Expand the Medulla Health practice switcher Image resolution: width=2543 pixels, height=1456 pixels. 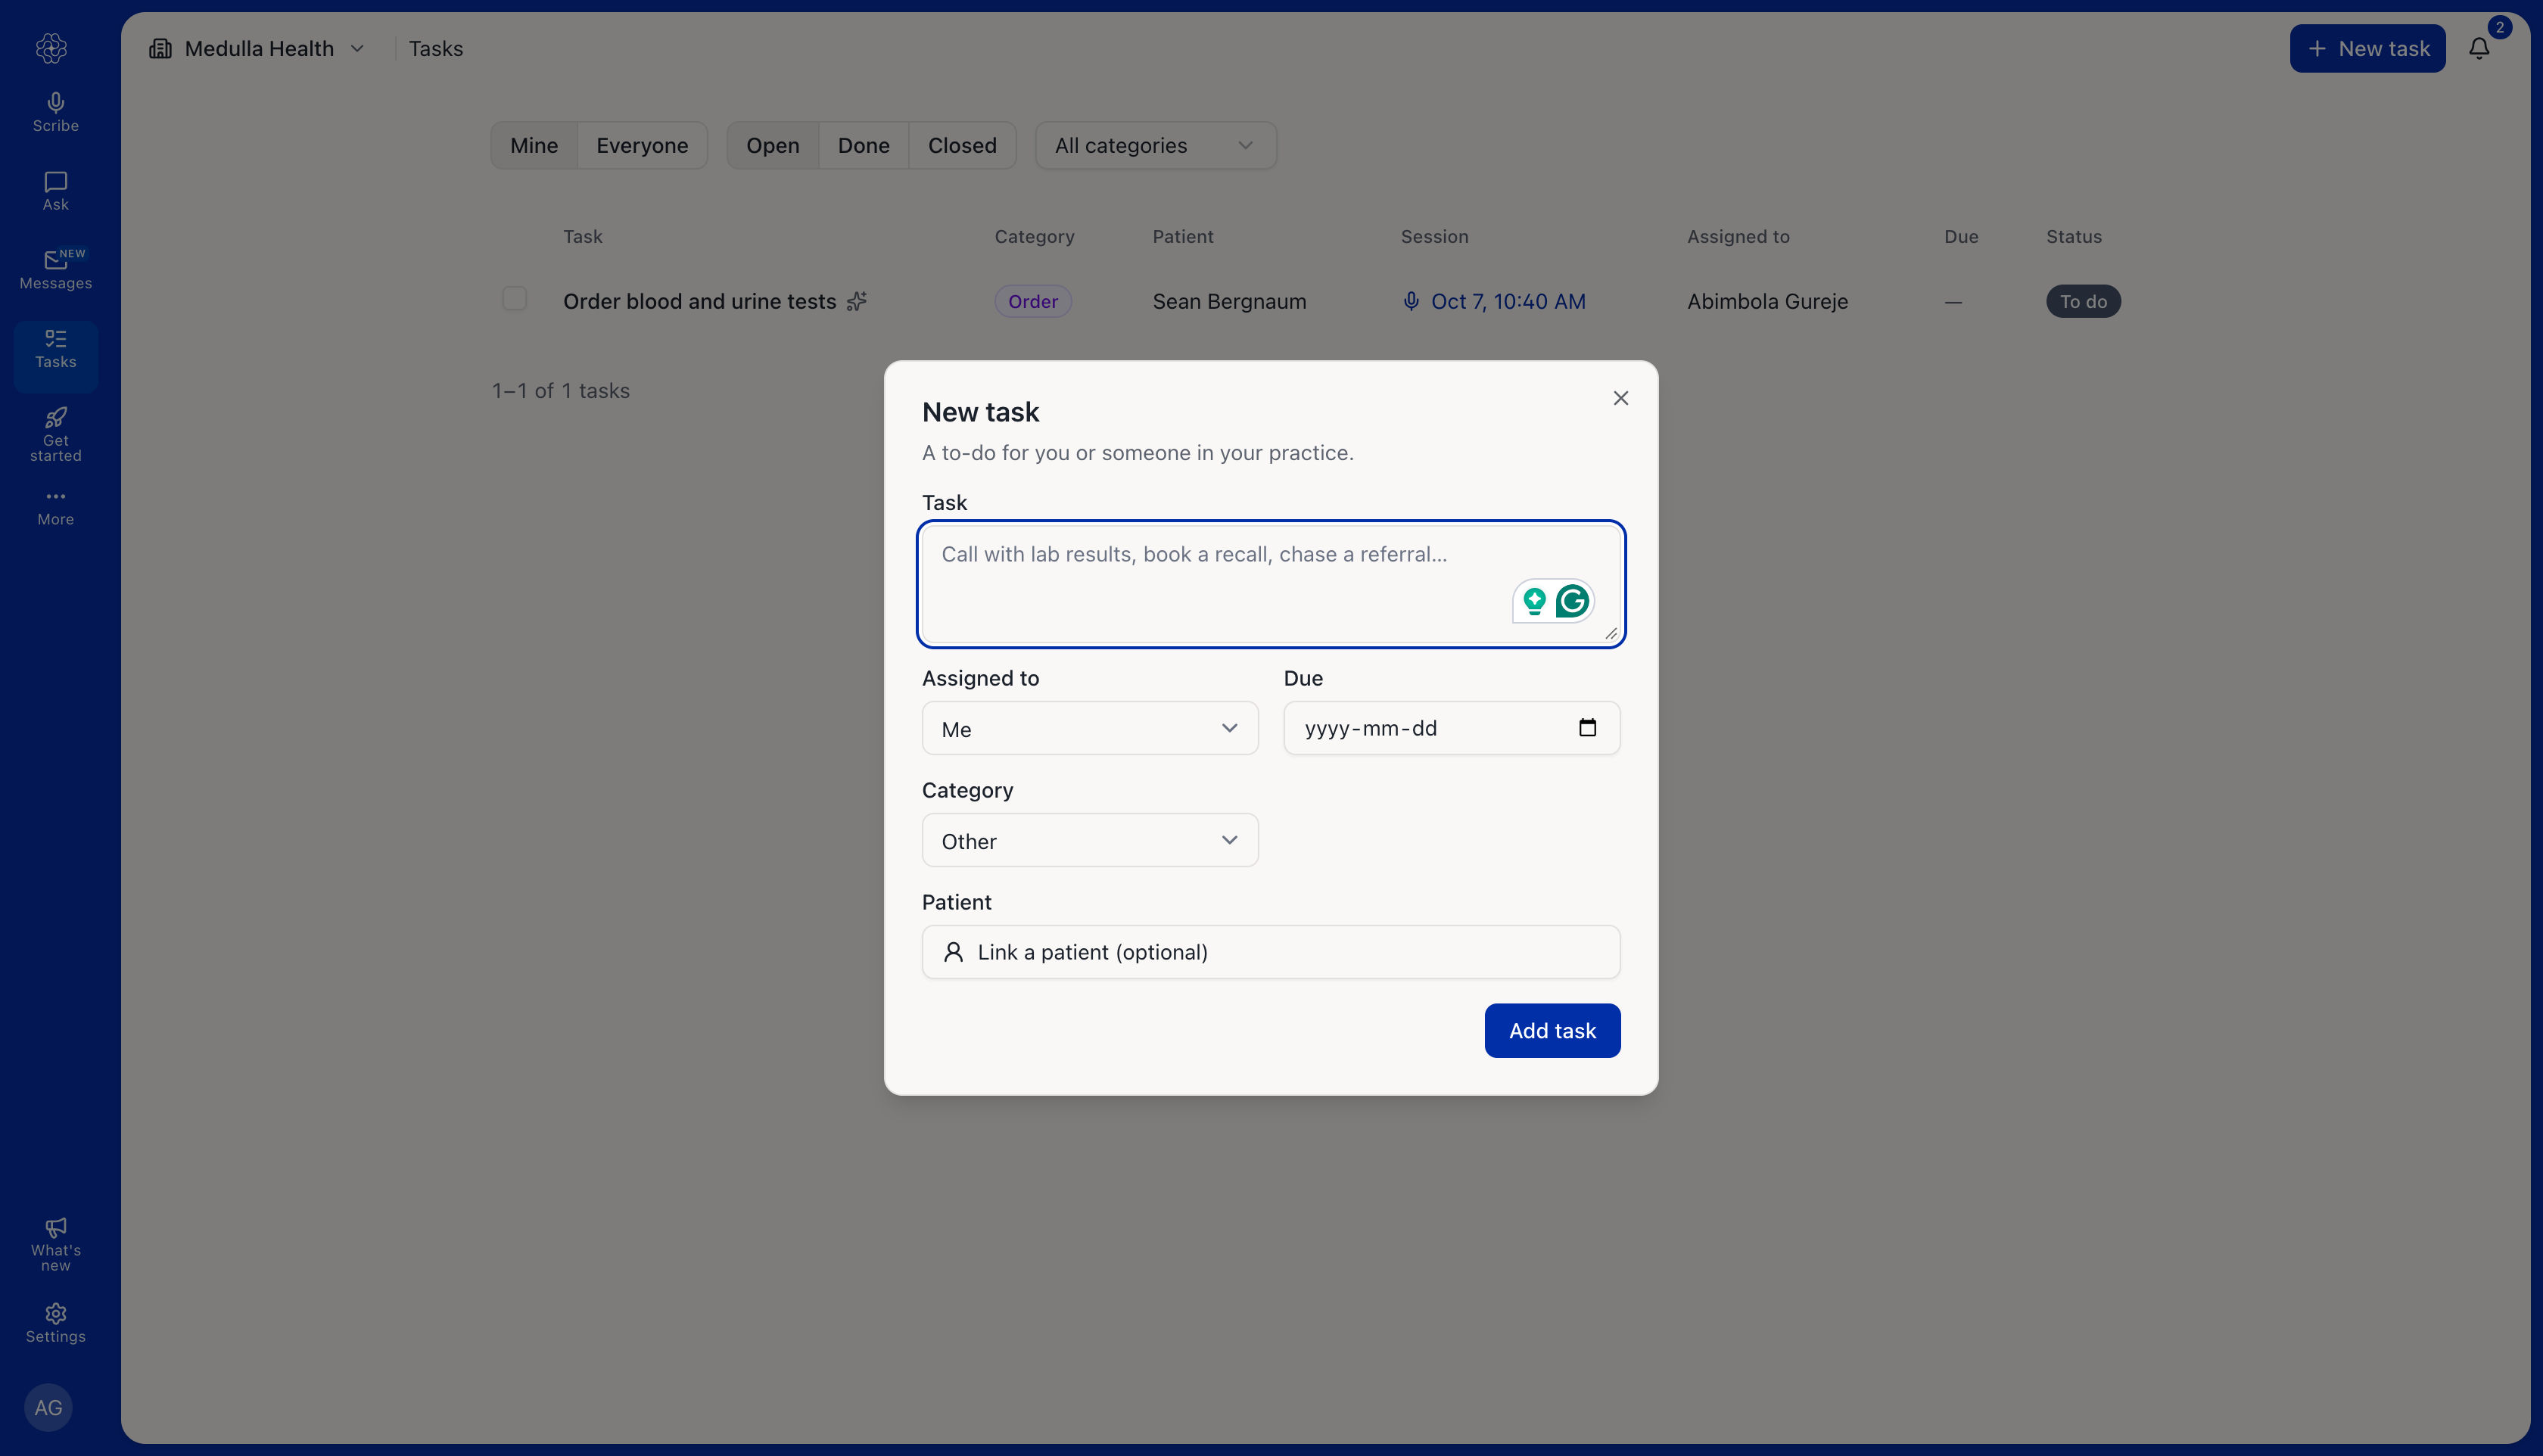pos(357,48)
